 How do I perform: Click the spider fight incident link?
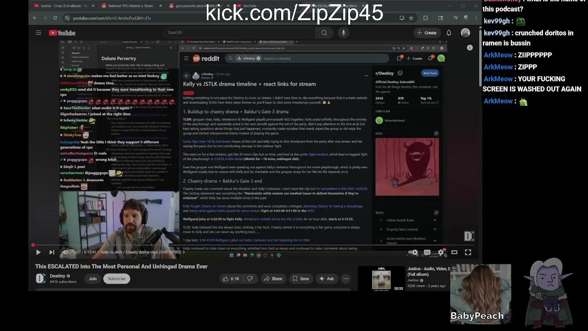[313, 154]
